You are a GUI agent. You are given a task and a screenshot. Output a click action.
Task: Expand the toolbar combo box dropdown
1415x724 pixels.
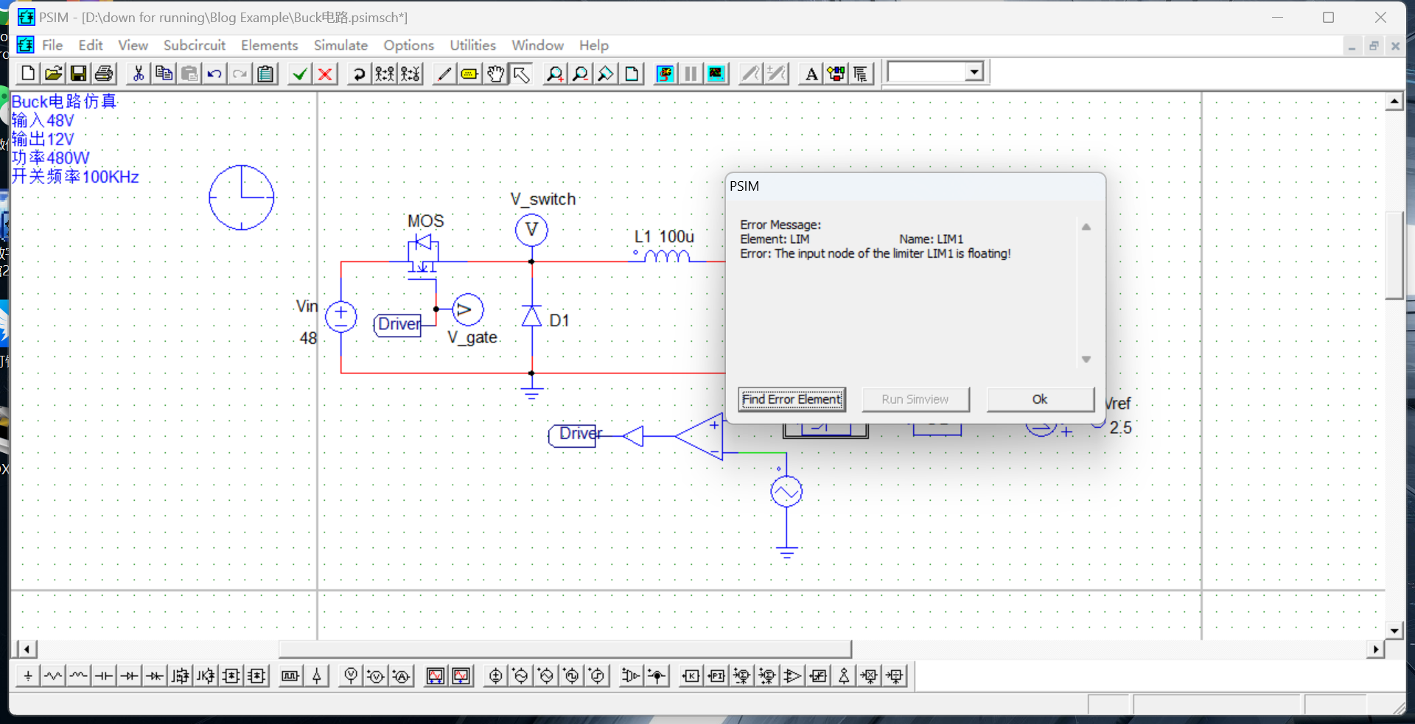coord(974,72)
